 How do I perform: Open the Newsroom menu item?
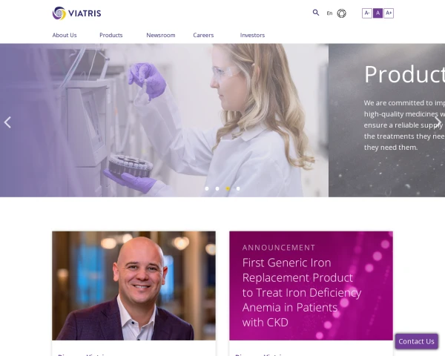(161, 35)
